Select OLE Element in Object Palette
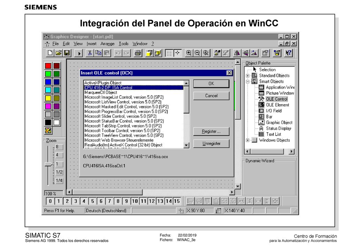The image size is (357, 247). click(x=278, y=105)
